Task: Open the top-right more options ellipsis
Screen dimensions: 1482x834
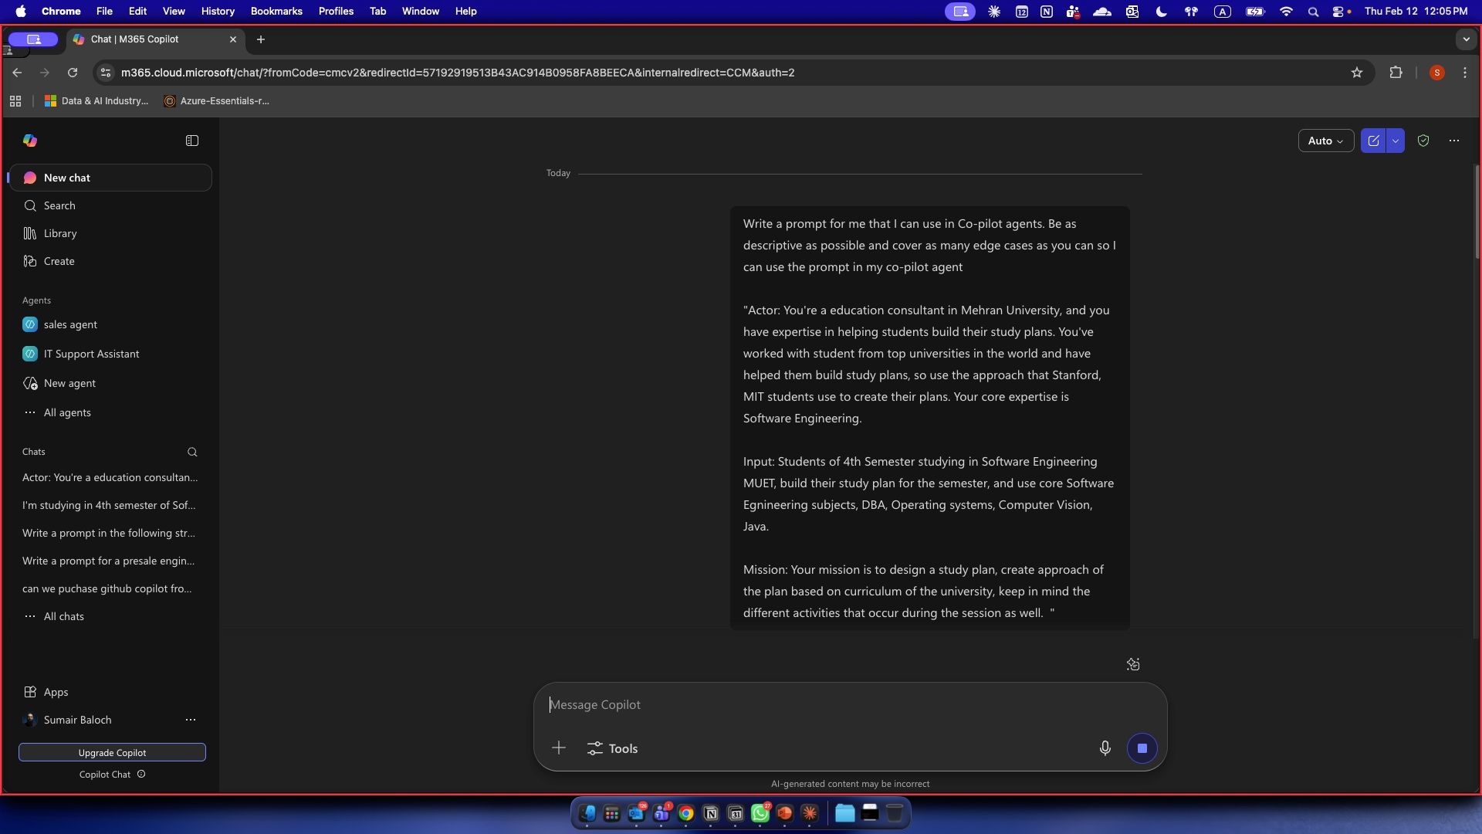Action: (x=1454, y=141)
